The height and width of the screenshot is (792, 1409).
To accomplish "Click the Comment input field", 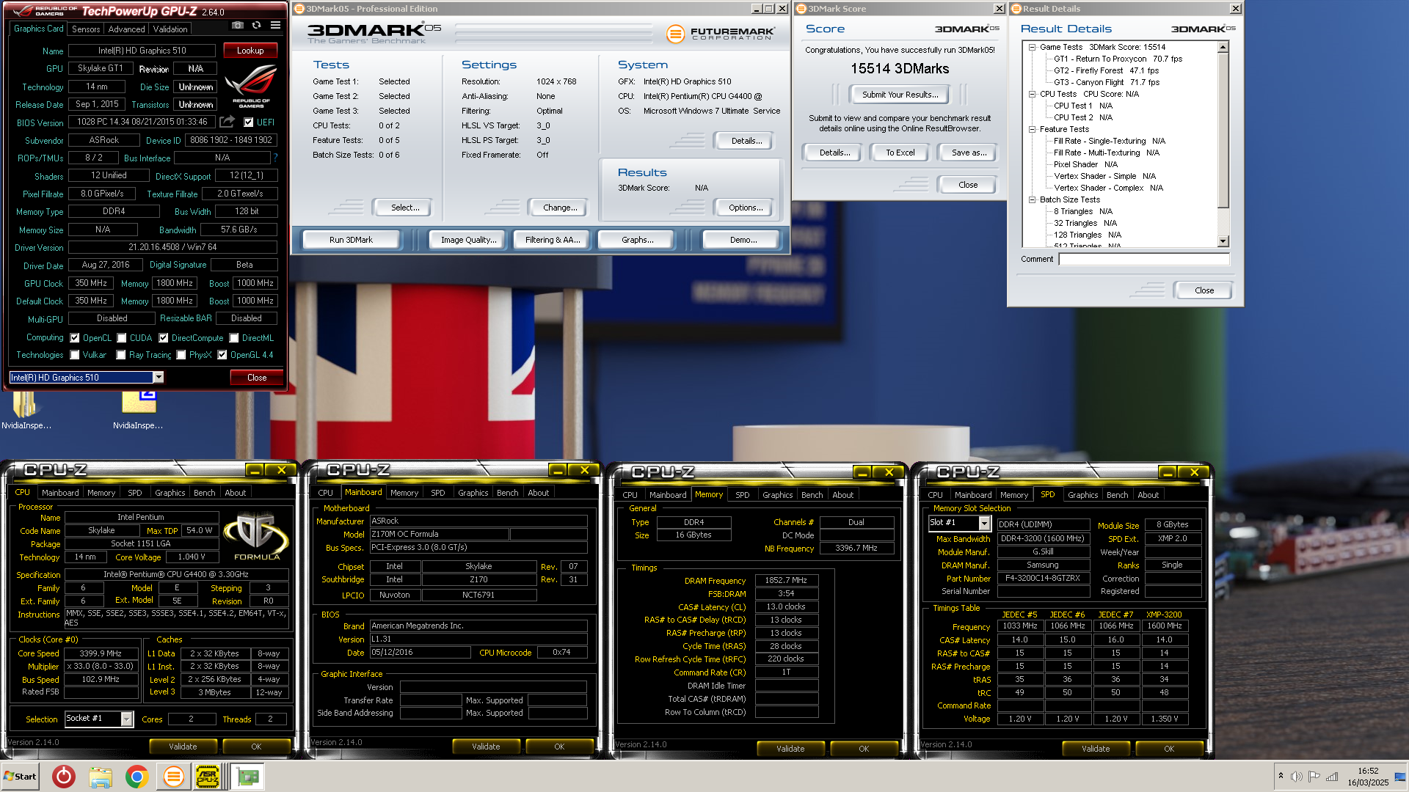I will 1143,259.
